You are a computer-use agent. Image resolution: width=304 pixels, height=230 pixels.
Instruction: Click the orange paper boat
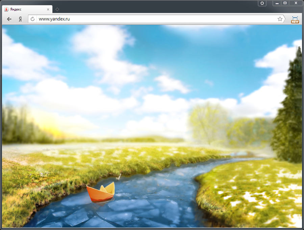[x=100, y=192]
